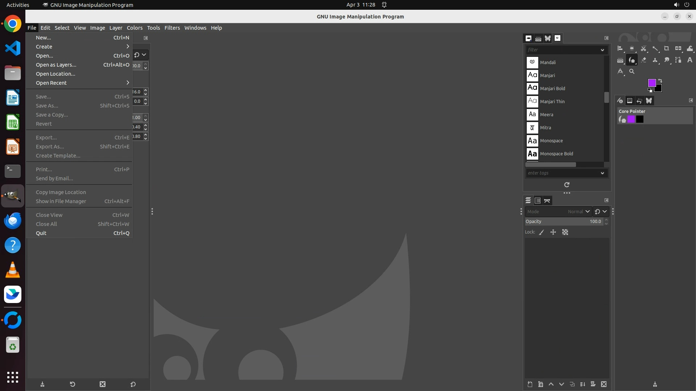Viewport: 696px width, 391px height.
Task: Click Open as Layers menu entry
Action: 56,65
